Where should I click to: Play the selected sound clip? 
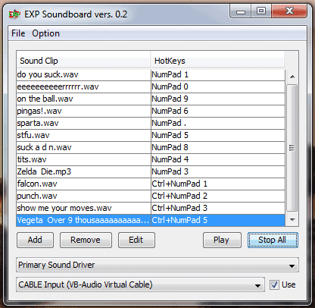tap(222, 240)
